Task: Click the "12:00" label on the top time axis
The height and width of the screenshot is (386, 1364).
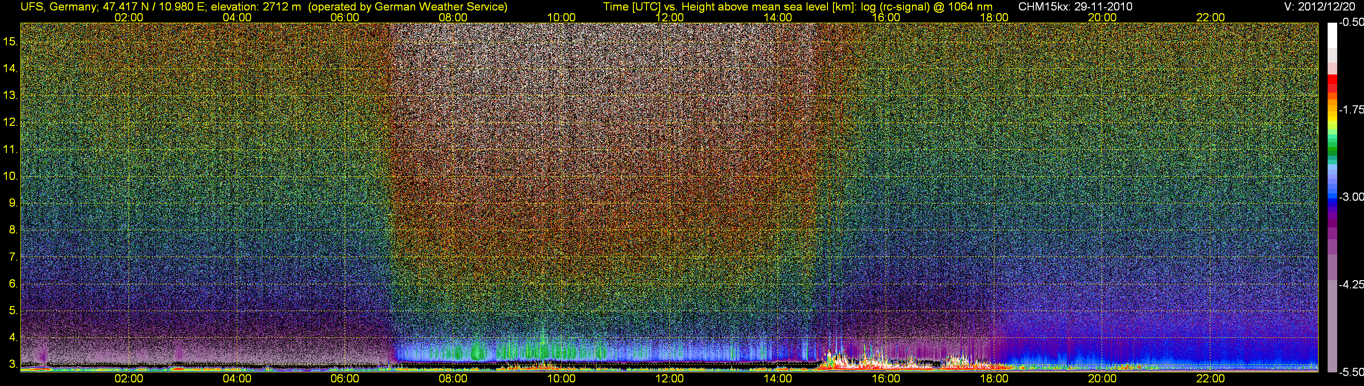Action: pos(669,17)
